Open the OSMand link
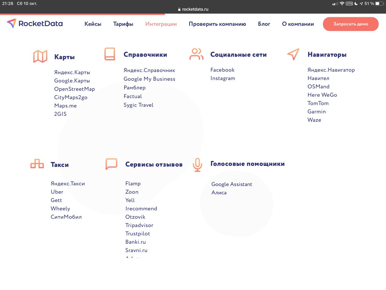Viewport: 386px width, 290px height. [x=318, y=86]
